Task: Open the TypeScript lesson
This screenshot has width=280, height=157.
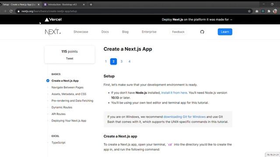Action: [58, 143]
